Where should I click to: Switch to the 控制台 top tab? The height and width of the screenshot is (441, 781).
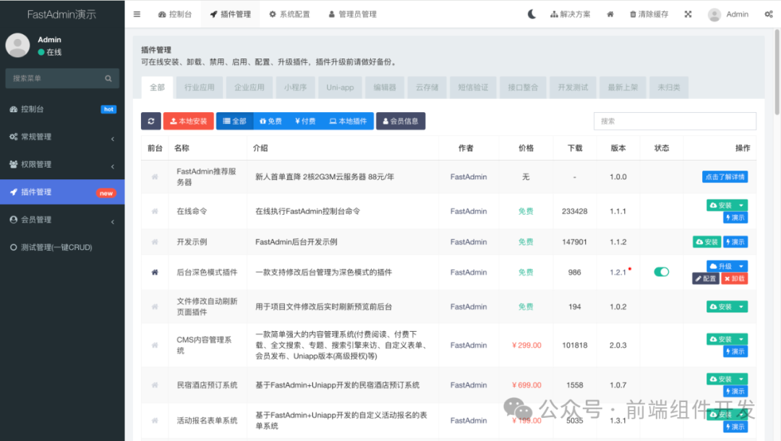[x=175, y=14]
